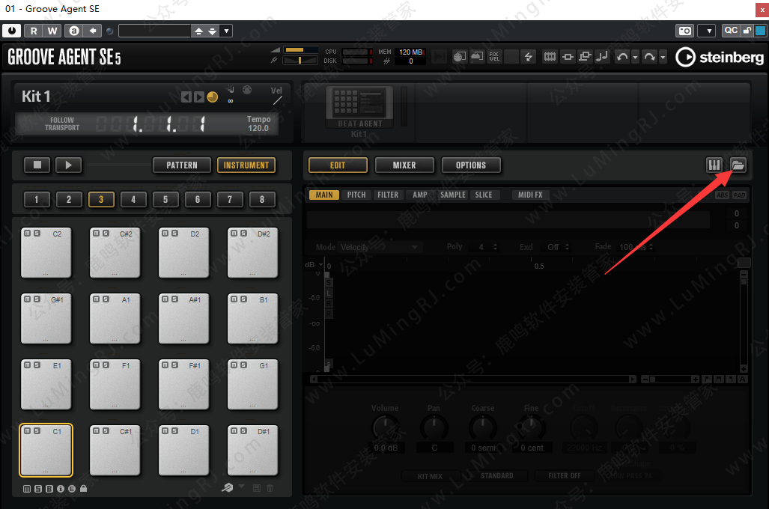The image size is (769, 509).
Task: Open the undo history dropdown
Action: pos(635,58)
